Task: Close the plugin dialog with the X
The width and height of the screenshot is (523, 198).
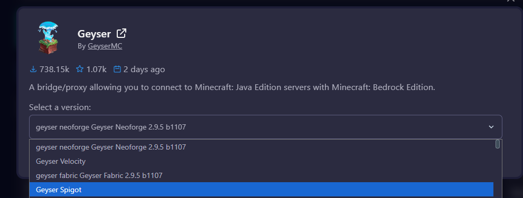Action: pyautogui.click(x=511, y=1)
